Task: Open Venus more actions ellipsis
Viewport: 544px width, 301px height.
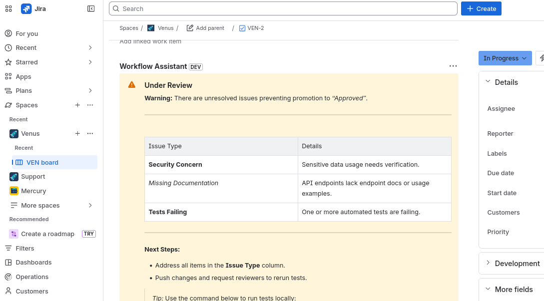Action: tap(90, 133)
